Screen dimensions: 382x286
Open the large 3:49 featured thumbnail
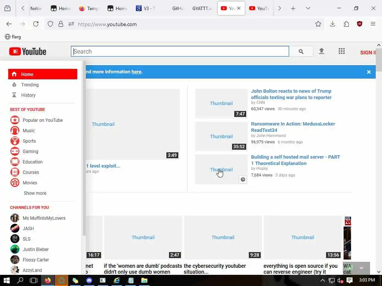(133, 124)
